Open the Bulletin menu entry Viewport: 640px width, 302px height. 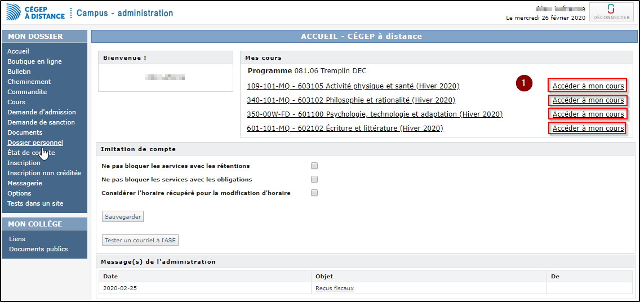pyautogui.click(x=19, y=72)
